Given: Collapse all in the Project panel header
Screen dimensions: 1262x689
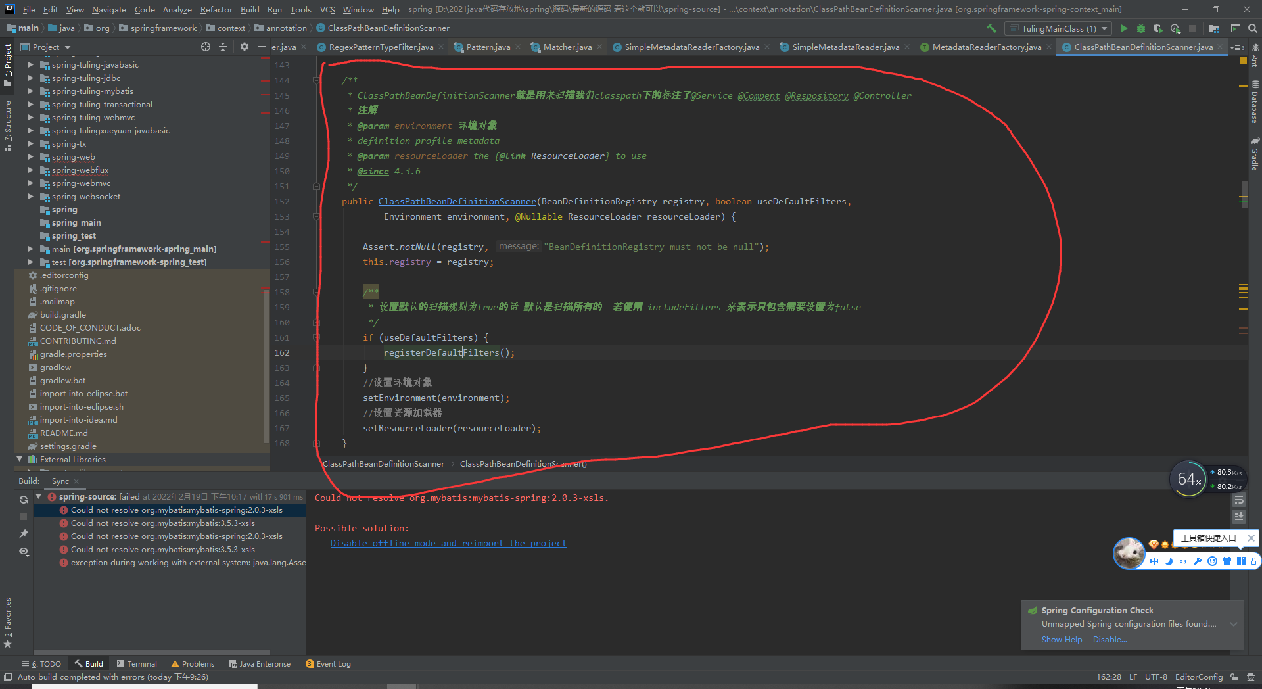Looking at the screenshot, I should [x=223, y=47].
